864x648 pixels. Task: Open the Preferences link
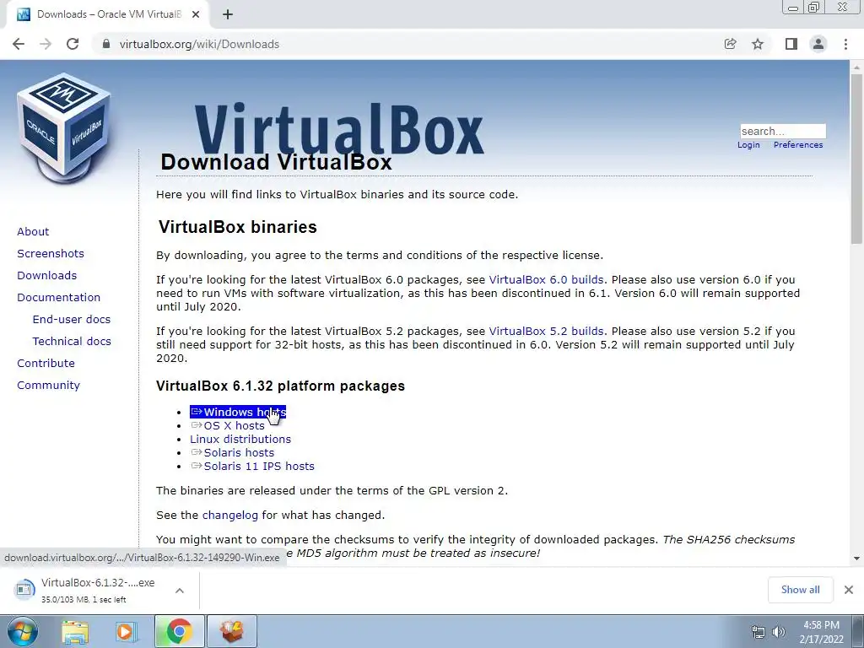798,145
